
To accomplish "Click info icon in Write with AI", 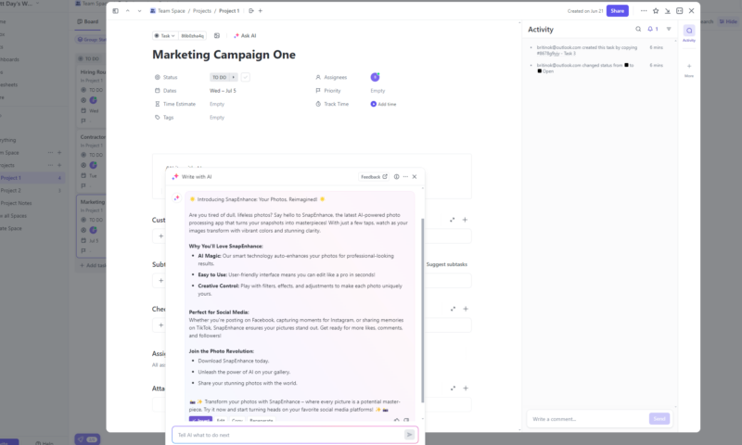I will click(x=397, y=177).
